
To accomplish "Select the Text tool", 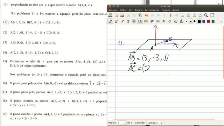I will point(128,21).
